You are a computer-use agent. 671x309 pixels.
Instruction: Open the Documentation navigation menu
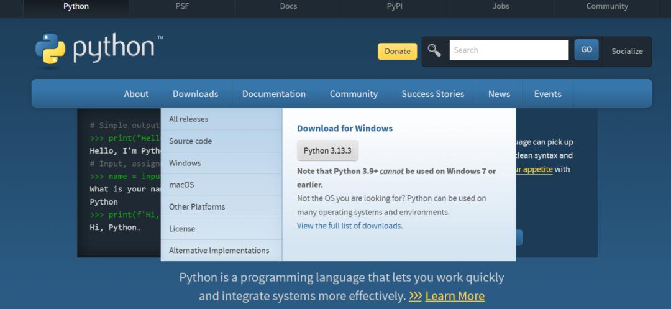[274, 94]
